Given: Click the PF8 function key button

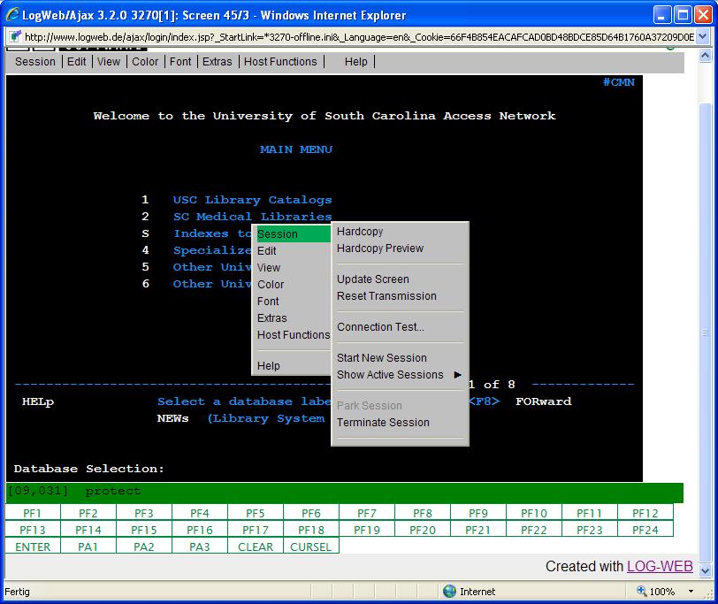Looking at the screenshot, I should (423, 513).
